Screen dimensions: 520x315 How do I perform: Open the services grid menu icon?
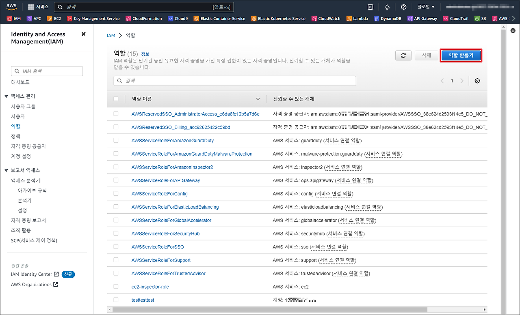pos(31,7)
